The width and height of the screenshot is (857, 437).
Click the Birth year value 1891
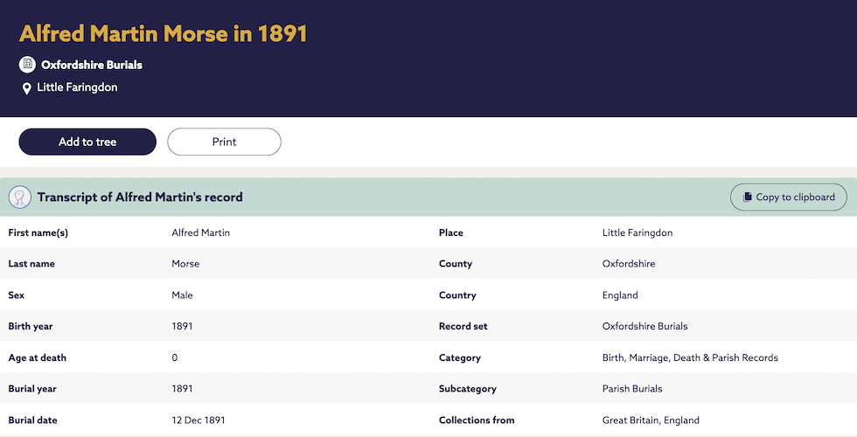click(182, 327)
